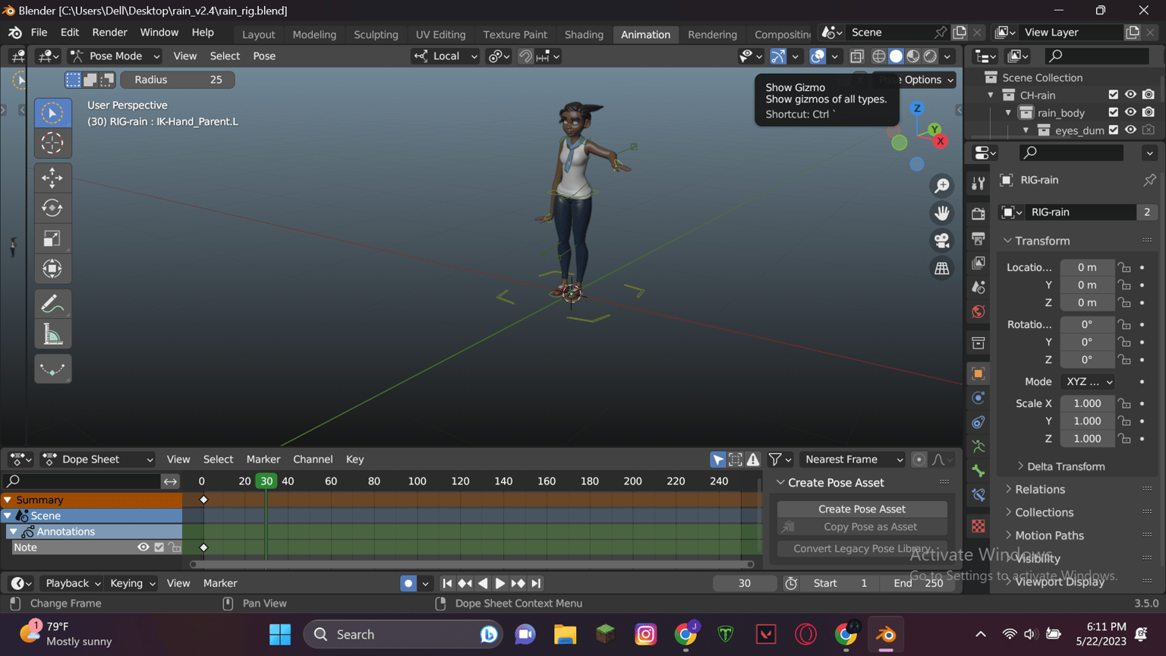Hide rain_body collection with eye icon
The image size is (1166, 656).
pyautogui.click(x=1130, y=112)
